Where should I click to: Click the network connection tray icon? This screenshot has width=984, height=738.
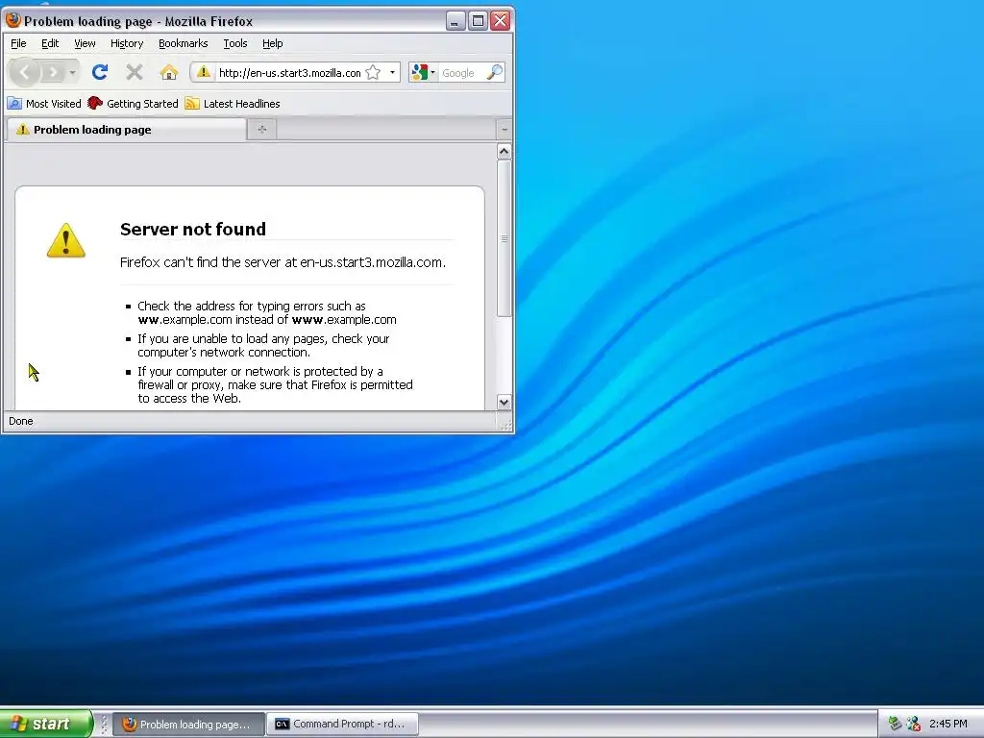[x=896, y=724]
